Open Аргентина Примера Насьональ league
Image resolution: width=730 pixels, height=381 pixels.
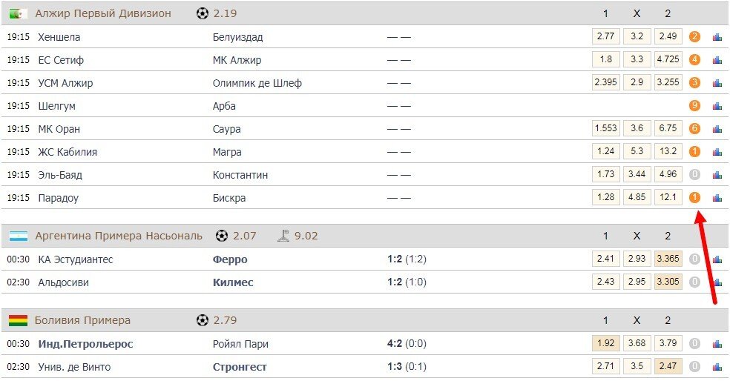click(x=119, y=236)
